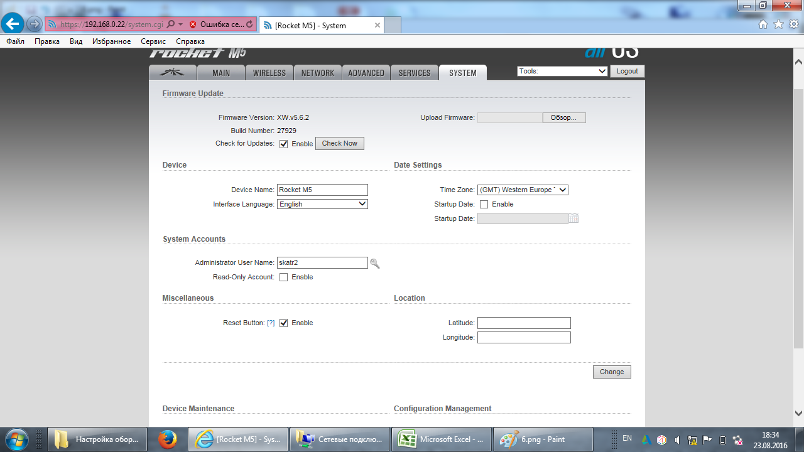
Task: Switch to 6.png Paint window in taskbar
Action: coord(543,439)
